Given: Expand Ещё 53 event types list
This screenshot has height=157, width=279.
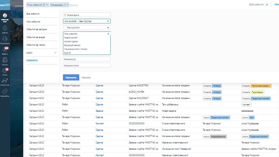Looking at the screenshot, I should (67, 53).
